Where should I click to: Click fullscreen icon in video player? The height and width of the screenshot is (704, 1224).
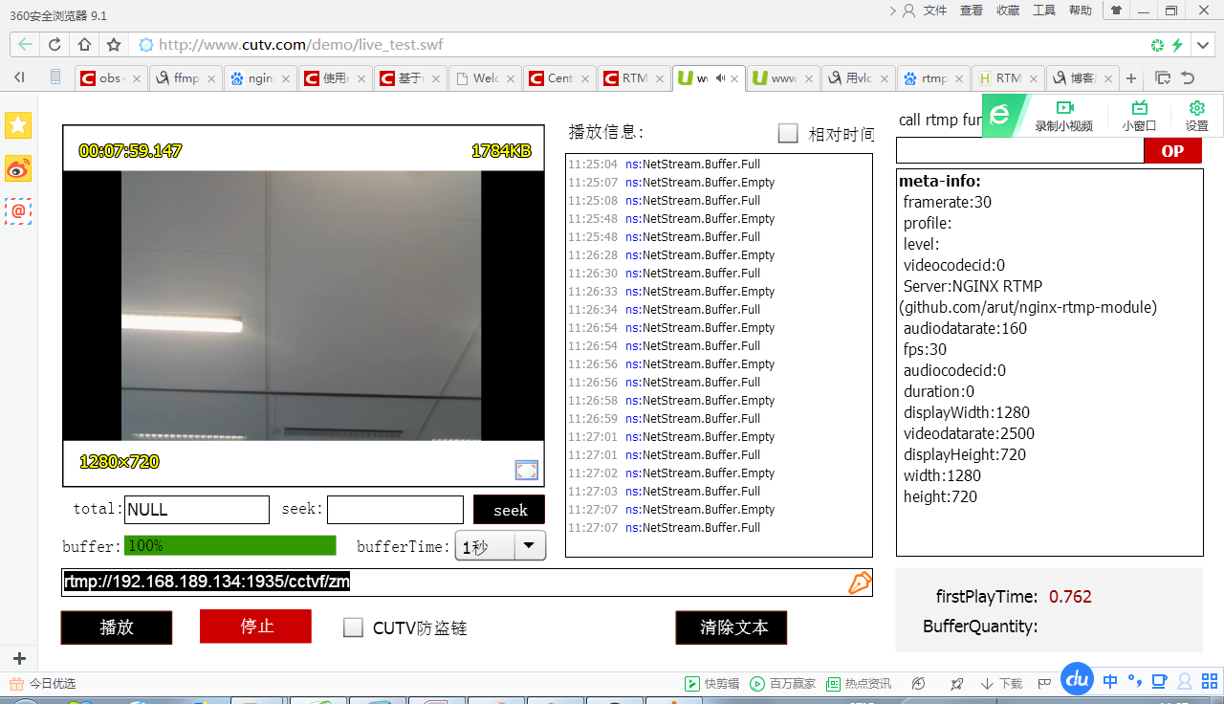(x=526, y=470)
